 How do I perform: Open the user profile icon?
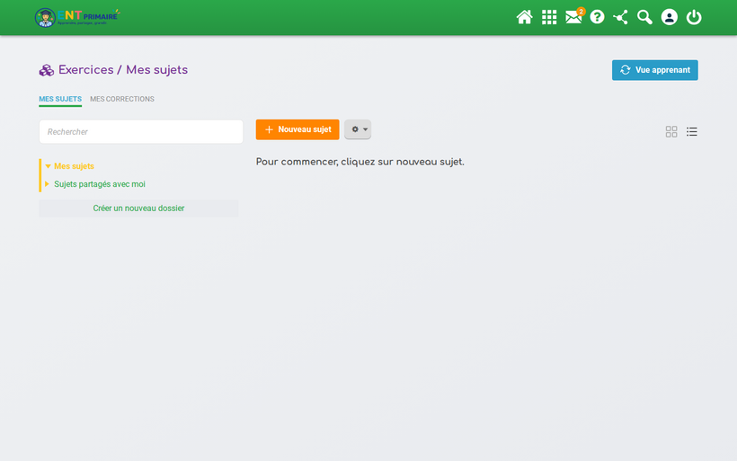[x=669, y=17]
